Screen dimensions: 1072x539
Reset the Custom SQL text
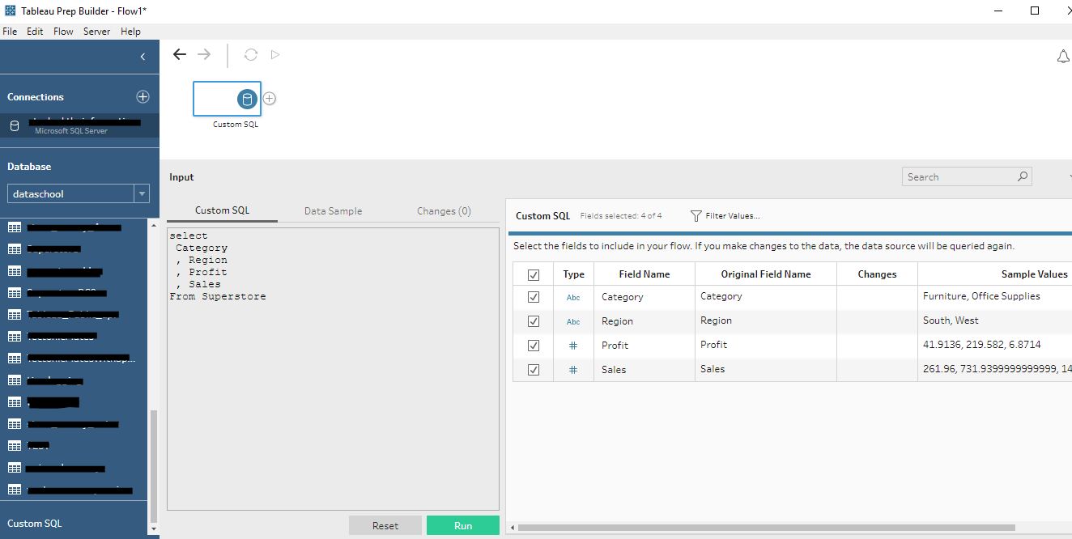tap(385, 524)
